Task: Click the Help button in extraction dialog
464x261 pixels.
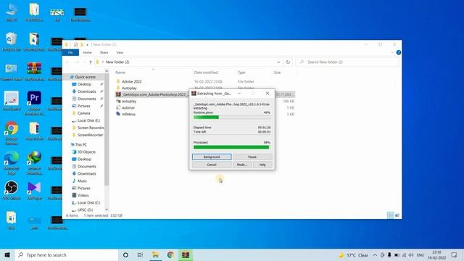Action: pyautogui.click(x=262, y=165)
